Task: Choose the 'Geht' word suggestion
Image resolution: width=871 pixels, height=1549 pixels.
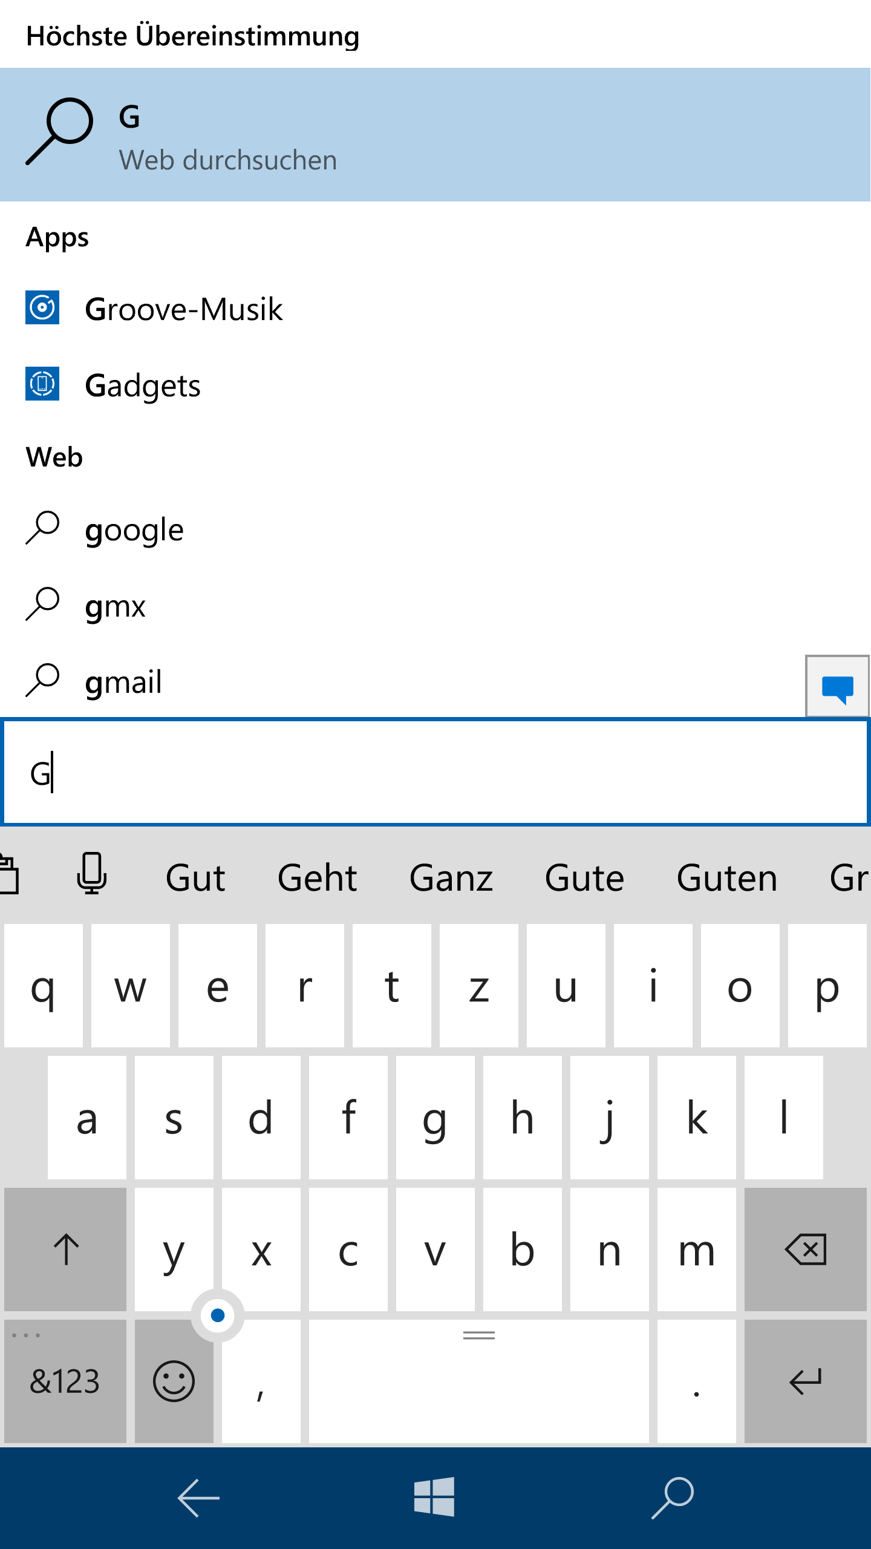Action: point(318,878)
